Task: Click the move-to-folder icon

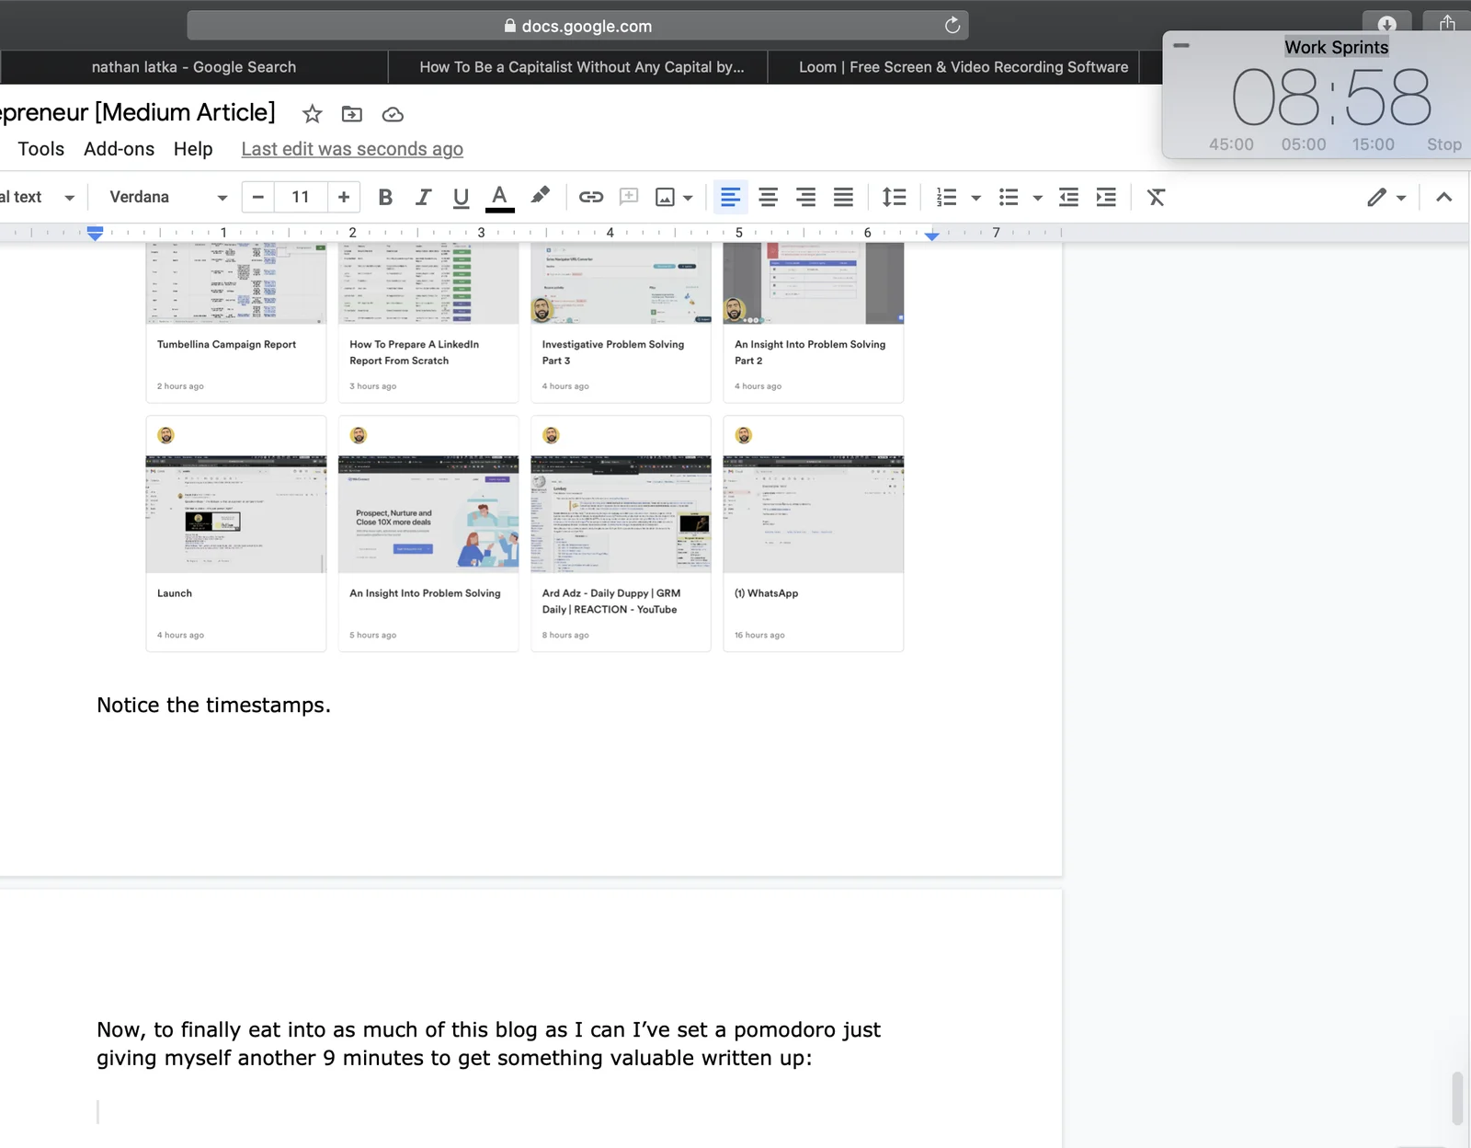Action: tap(352, 114)
